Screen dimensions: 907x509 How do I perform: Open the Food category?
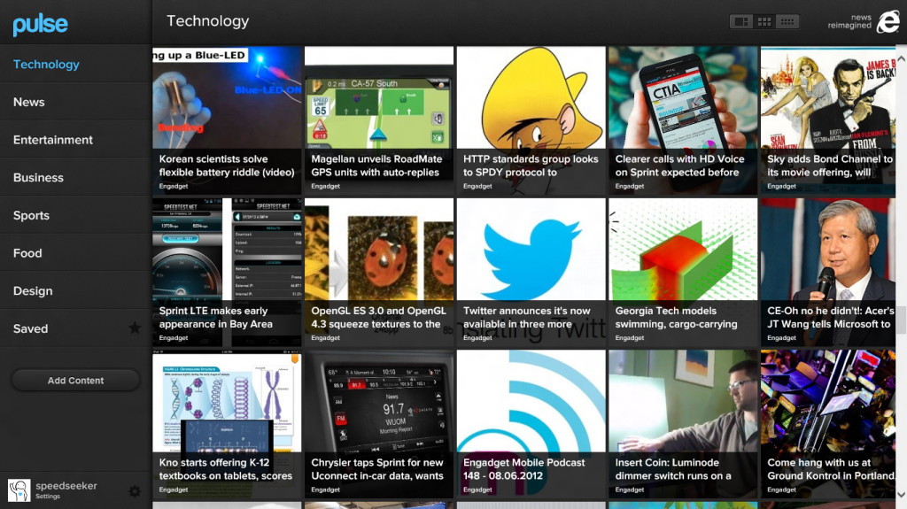tap(76, 253)
